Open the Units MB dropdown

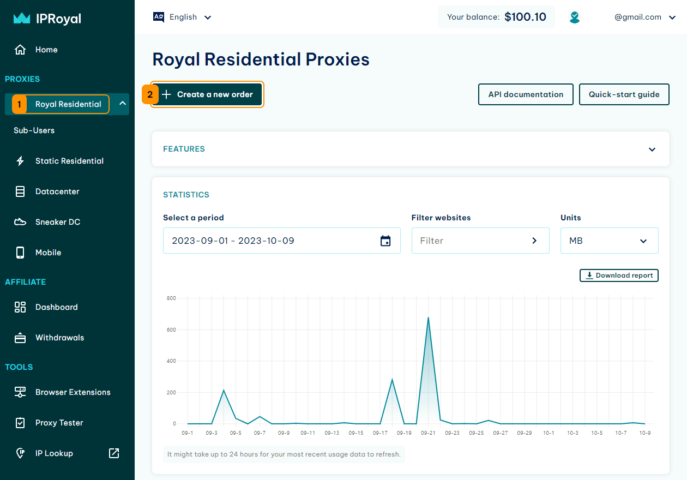610,241
